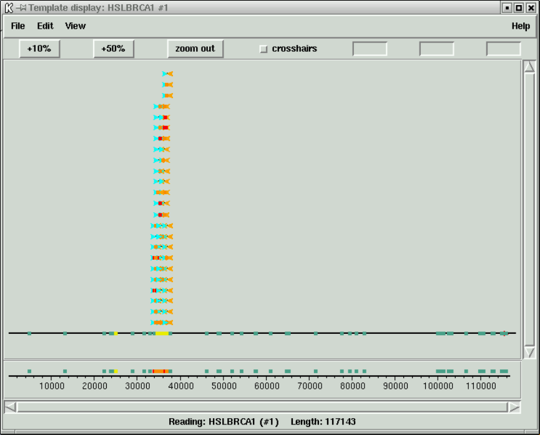Minimize the Template display window
The height and width of the screenshot is (435, 540).
tap(507, 7)
